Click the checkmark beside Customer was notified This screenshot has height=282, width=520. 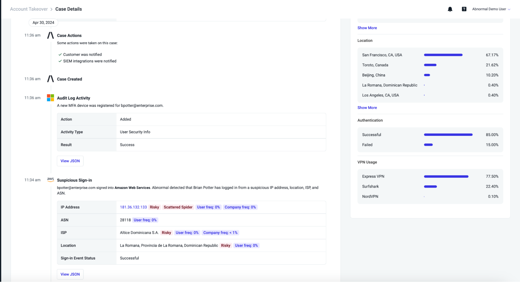pyautogui.click(x=60, y=55)
